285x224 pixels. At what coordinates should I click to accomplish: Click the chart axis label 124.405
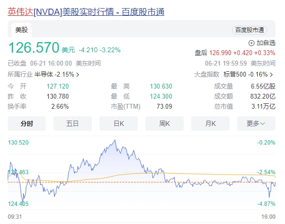(x=18, y=203)
